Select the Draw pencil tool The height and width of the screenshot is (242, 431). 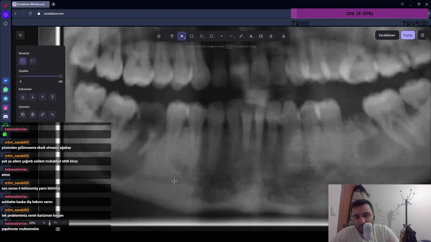(241, 36)
